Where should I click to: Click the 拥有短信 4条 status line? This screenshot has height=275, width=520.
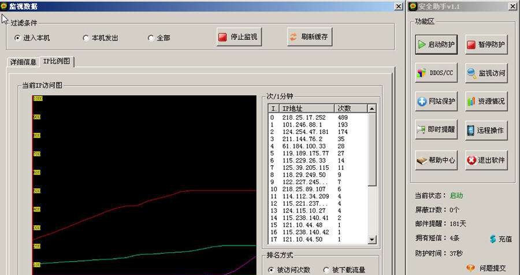tap(437, 238)
